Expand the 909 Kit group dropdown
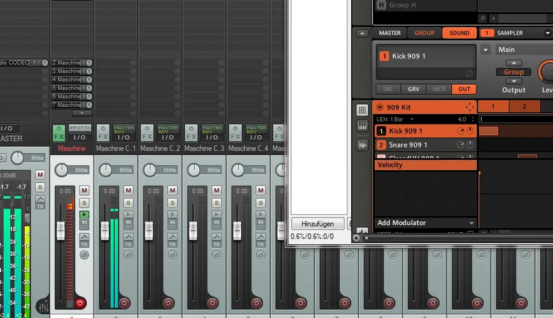 [x=380, y=107]
